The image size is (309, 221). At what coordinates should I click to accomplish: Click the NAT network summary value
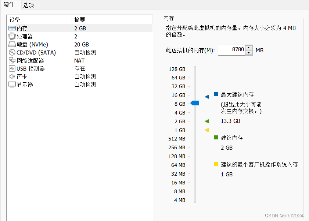(x=79, y=61)
